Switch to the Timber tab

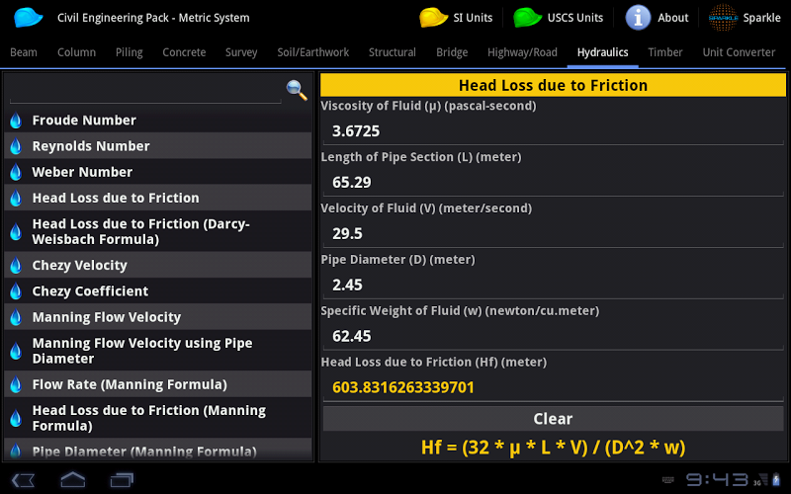tap(665, 52)
